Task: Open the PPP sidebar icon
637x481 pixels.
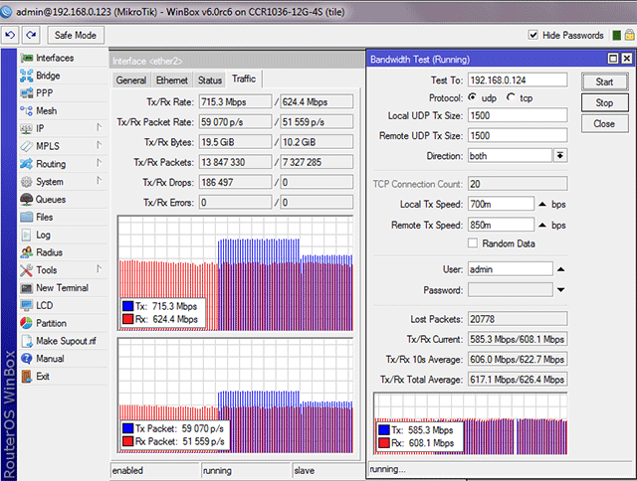Action: pyautogui.click(x=27, y=93)
